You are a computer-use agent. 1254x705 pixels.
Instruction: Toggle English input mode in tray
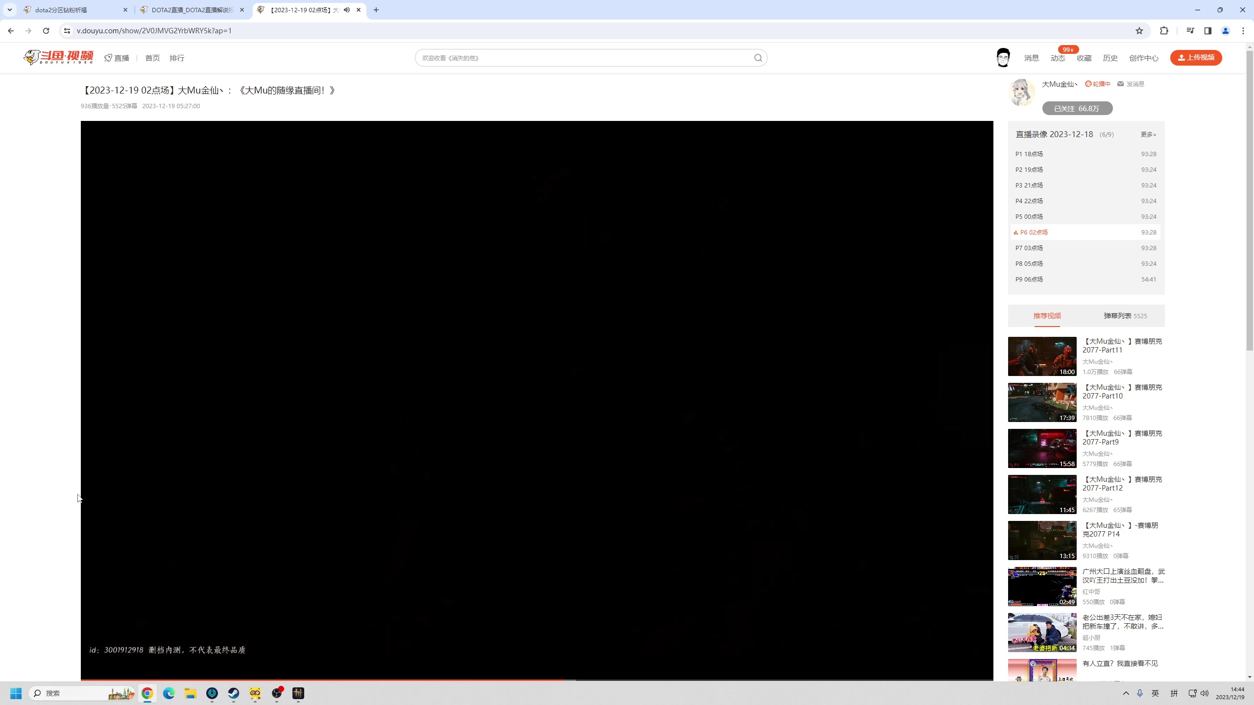point(1155,693)
